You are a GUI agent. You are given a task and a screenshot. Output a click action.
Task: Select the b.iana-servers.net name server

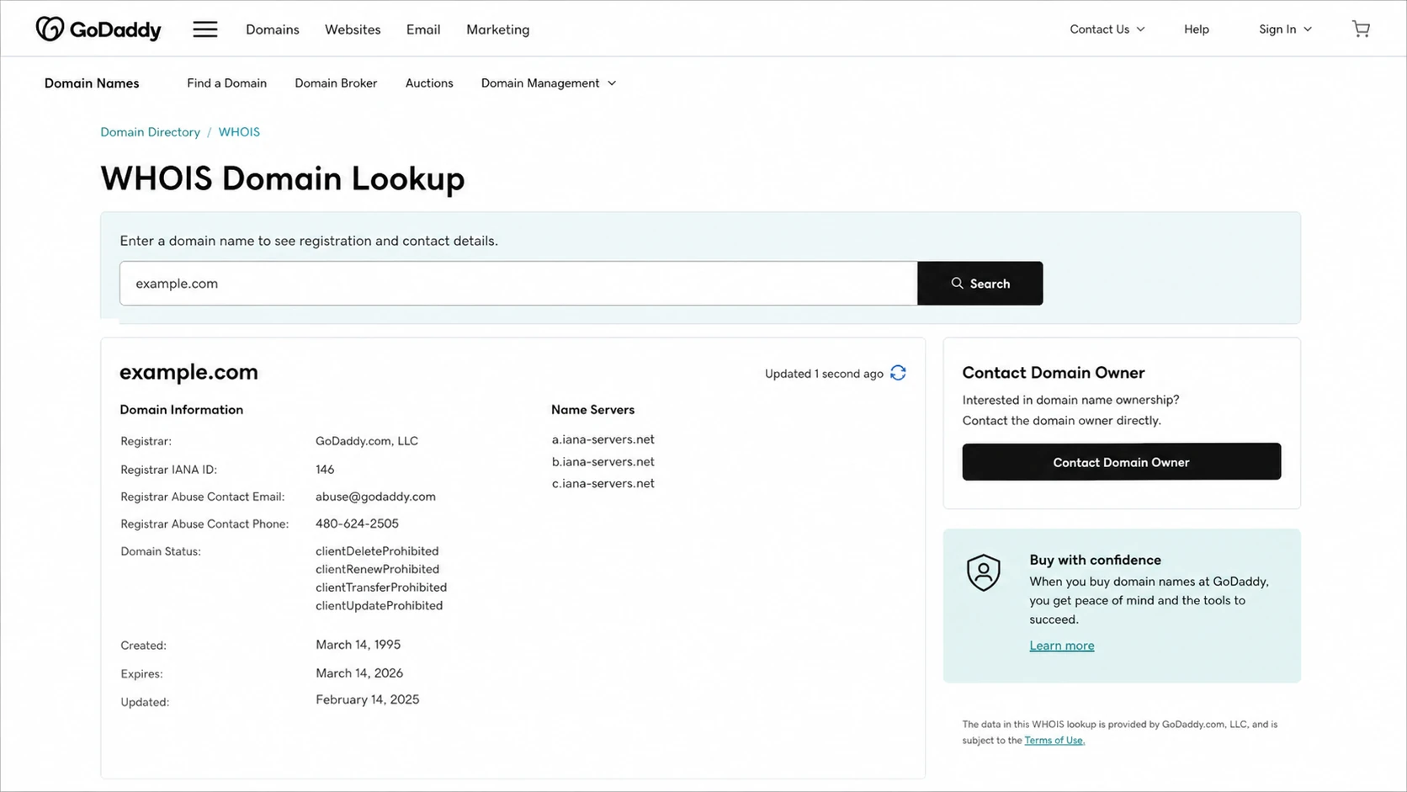point(603,461)
